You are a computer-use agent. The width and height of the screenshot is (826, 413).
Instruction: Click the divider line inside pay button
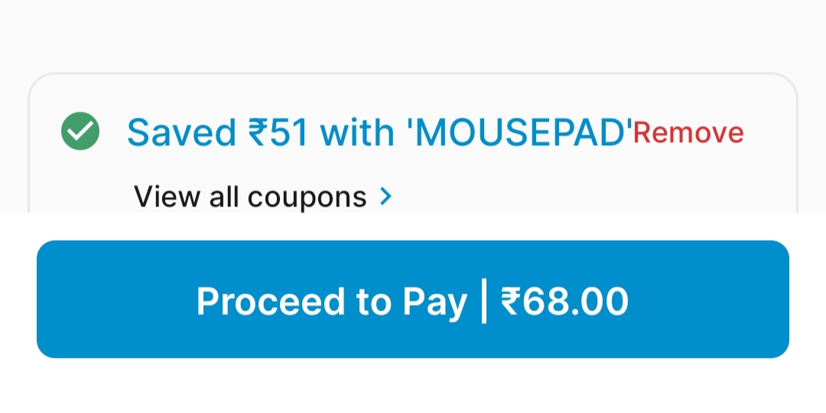pos(484,301)
